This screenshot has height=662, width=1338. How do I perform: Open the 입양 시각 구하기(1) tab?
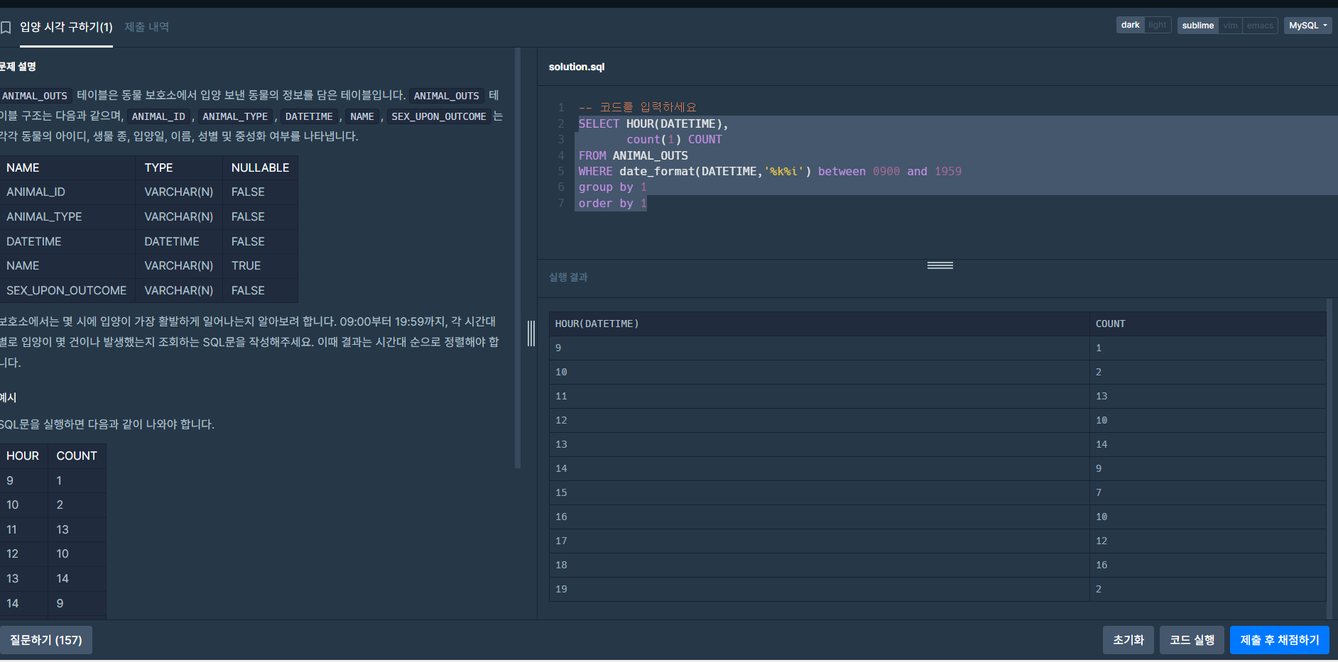tap(66, 27)
